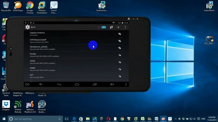Viewport: 218px width, 122px height.
Task: Tap the Android volume down button
Action: pyautogui.click(x=41, y=84)
